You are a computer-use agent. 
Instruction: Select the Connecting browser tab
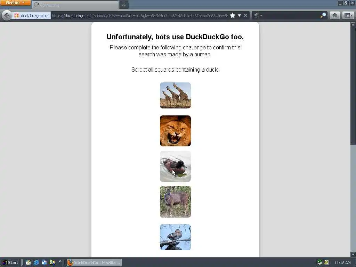[x=75, y=5]
